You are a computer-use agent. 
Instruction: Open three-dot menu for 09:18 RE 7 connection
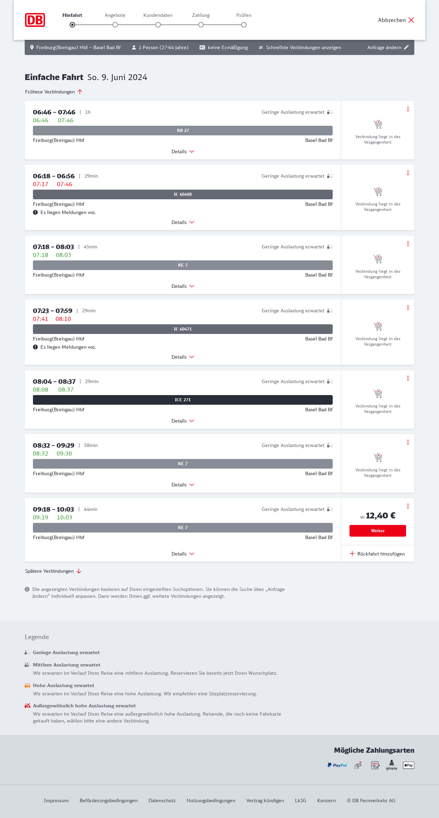(408, 506)
